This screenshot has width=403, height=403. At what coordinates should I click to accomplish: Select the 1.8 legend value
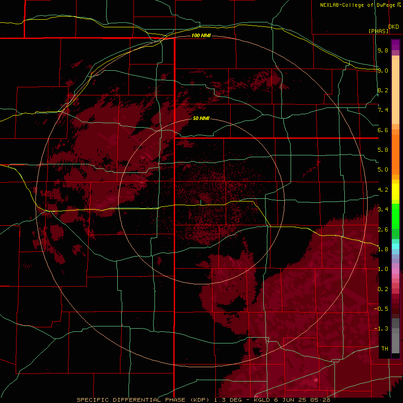(x=383, y=249)
